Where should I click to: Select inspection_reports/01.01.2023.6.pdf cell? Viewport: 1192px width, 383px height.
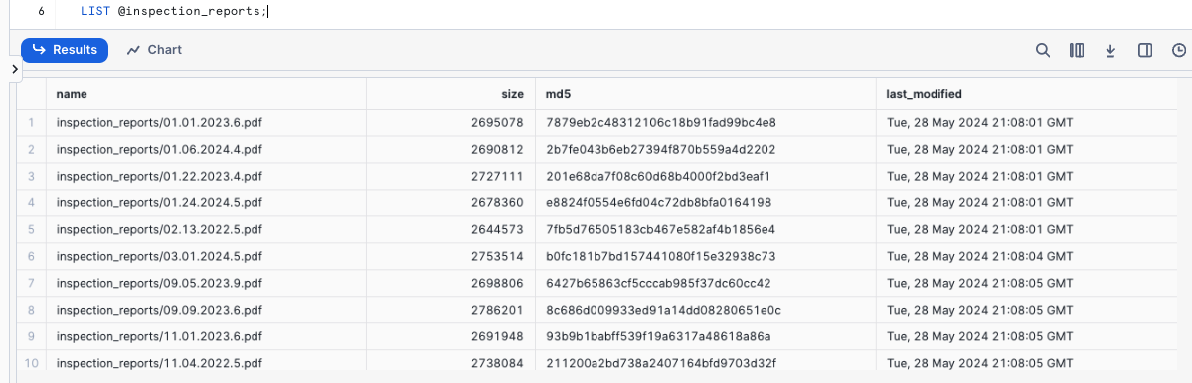click(206, 122)
